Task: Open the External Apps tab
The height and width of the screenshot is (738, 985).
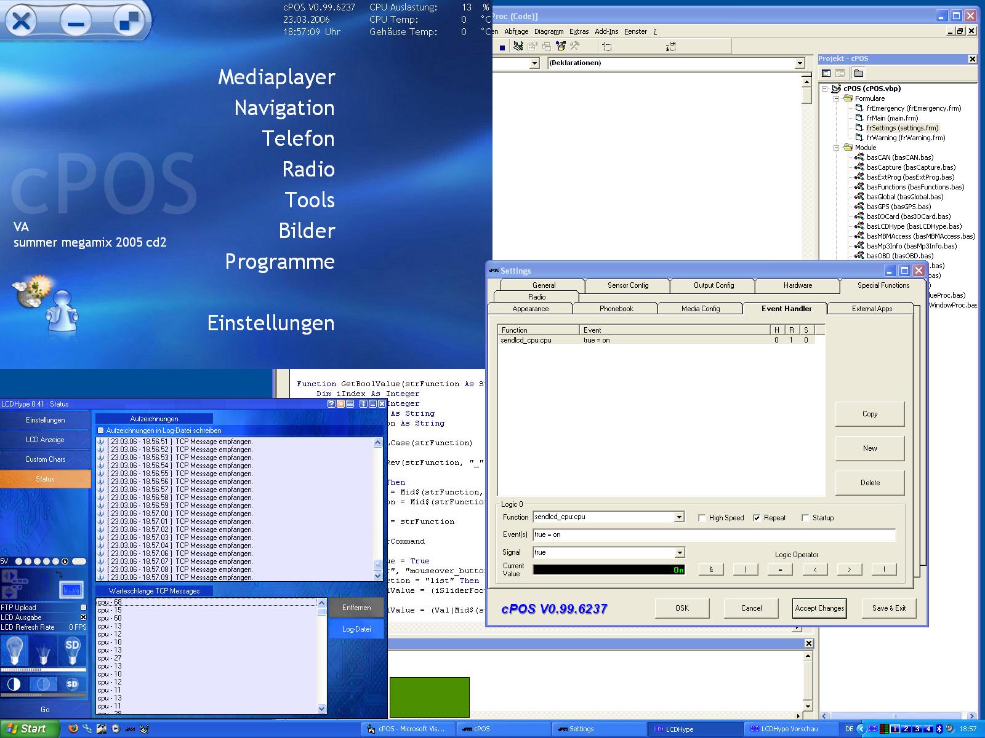Action: (x=872, y=309)
